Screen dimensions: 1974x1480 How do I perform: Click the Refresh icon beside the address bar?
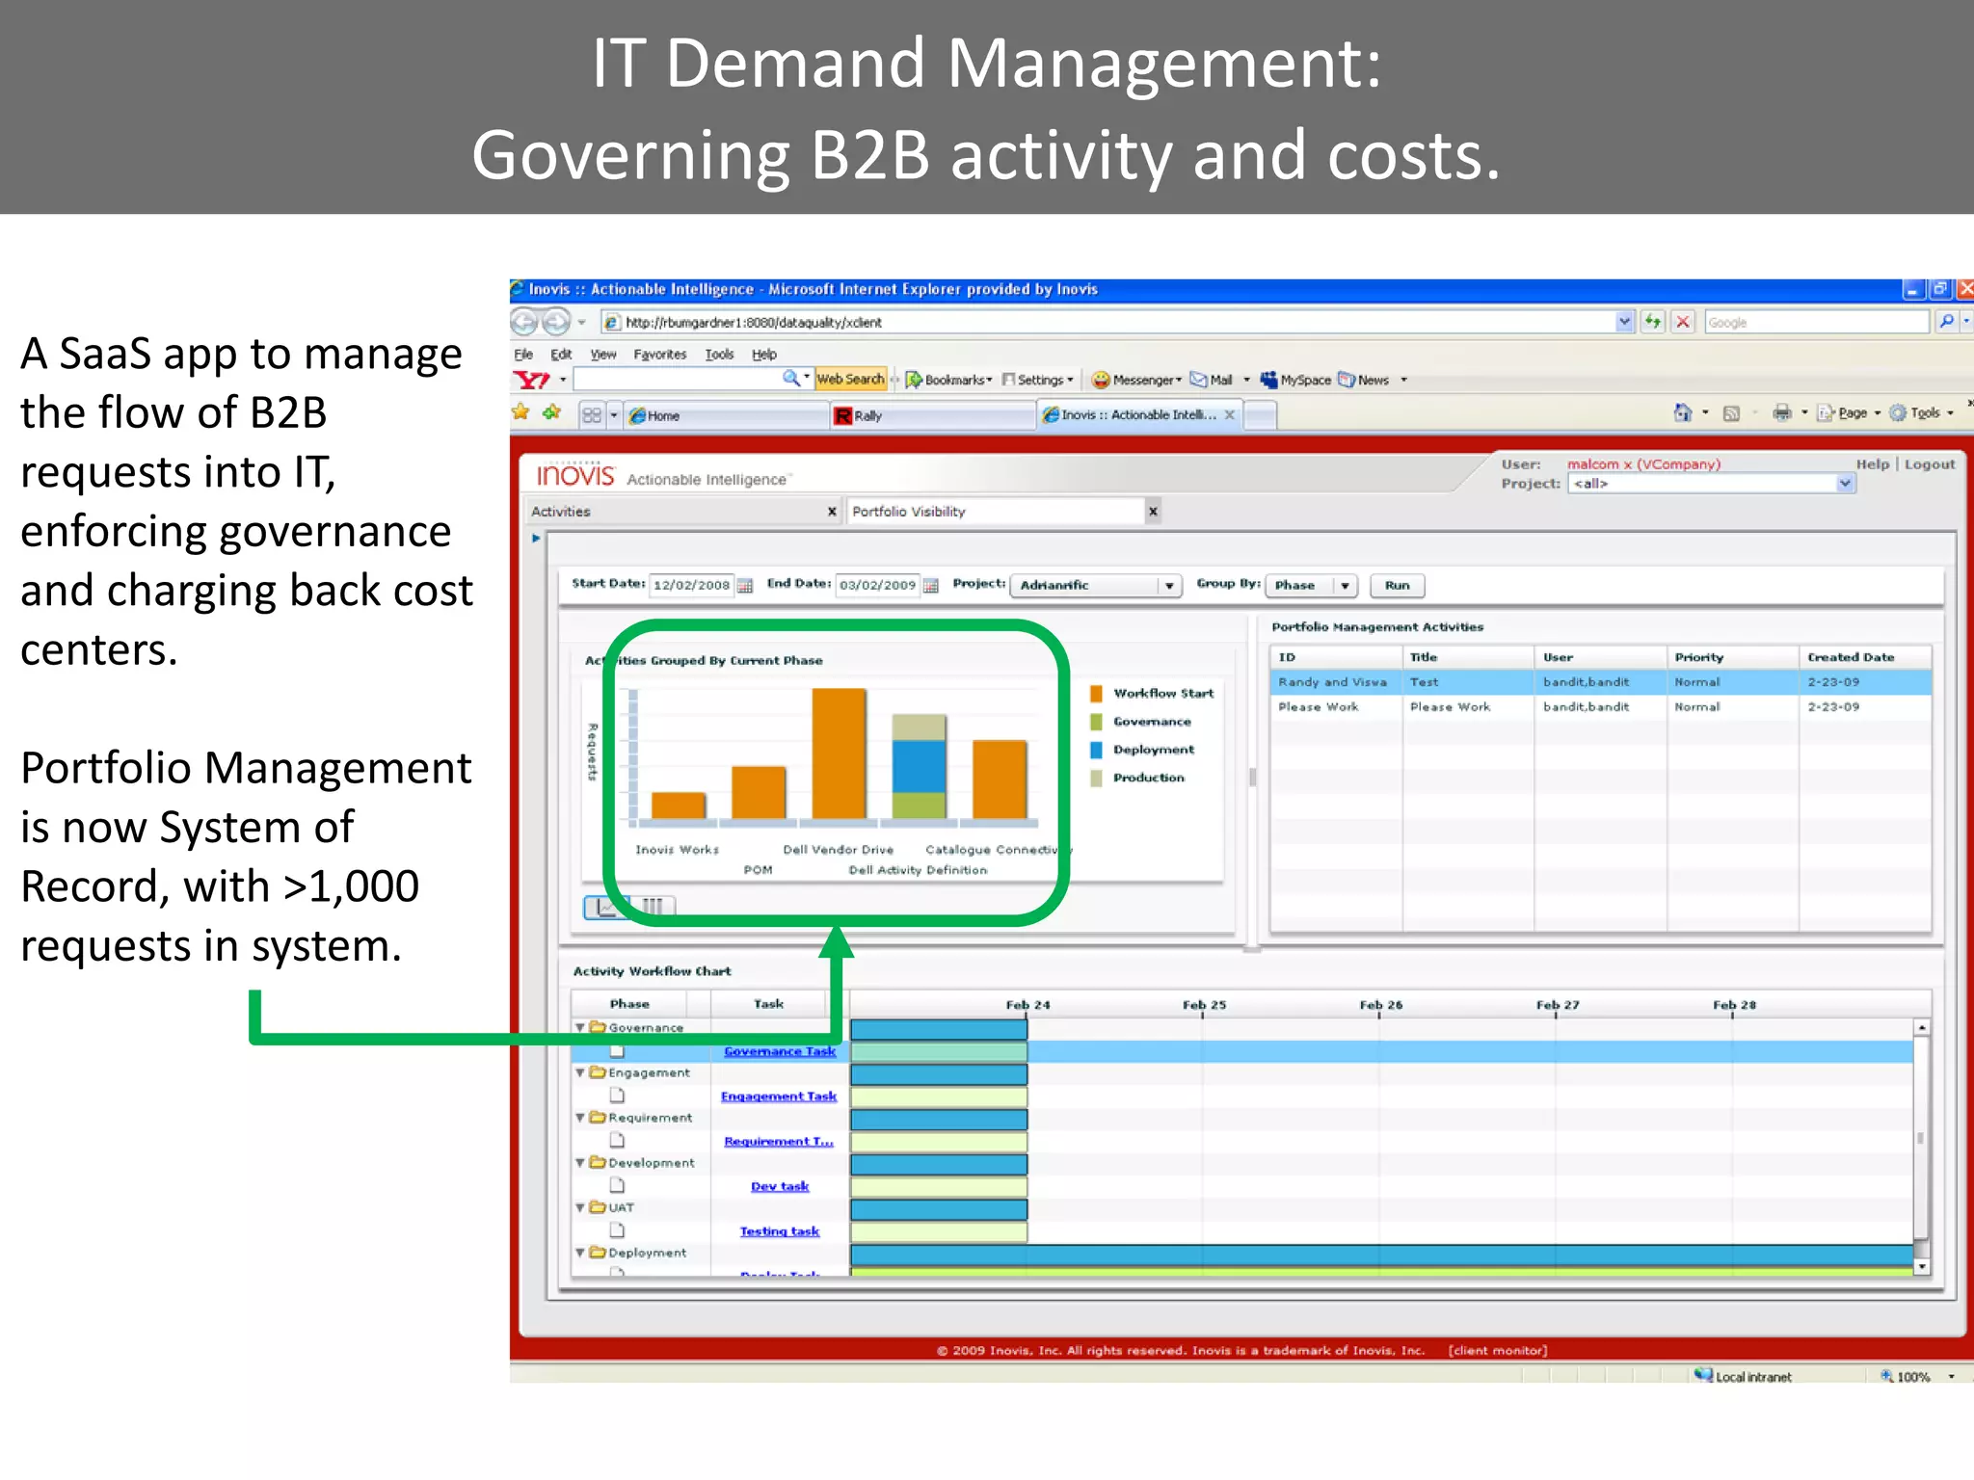pos(1653,322)
